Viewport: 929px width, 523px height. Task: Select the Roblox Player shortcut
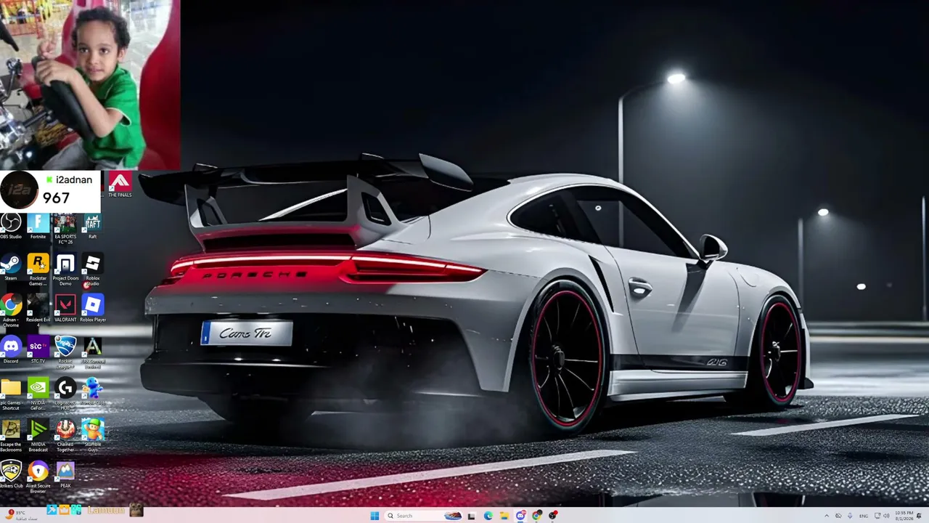click(x=92, y=309)
